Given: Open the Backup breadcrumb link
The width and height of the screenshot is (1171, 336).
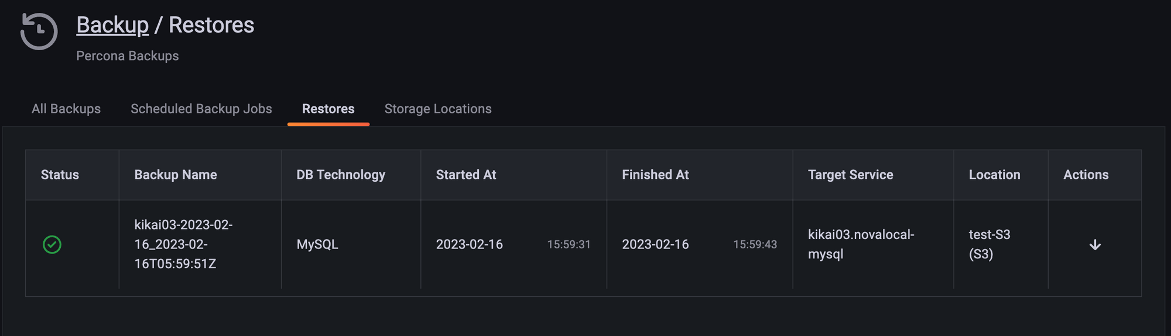Looking at the screenshot, I should pos(112,25).
